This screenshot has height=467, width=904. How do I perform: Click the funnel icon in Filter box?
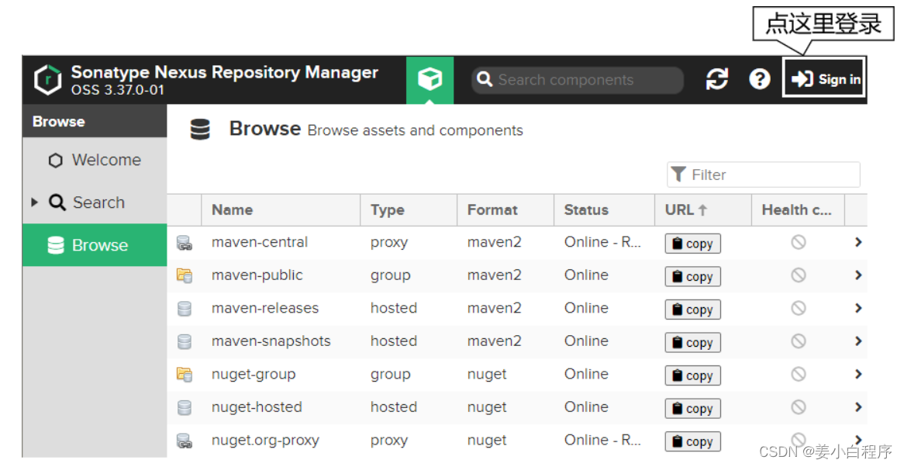(x=678, y=175)
